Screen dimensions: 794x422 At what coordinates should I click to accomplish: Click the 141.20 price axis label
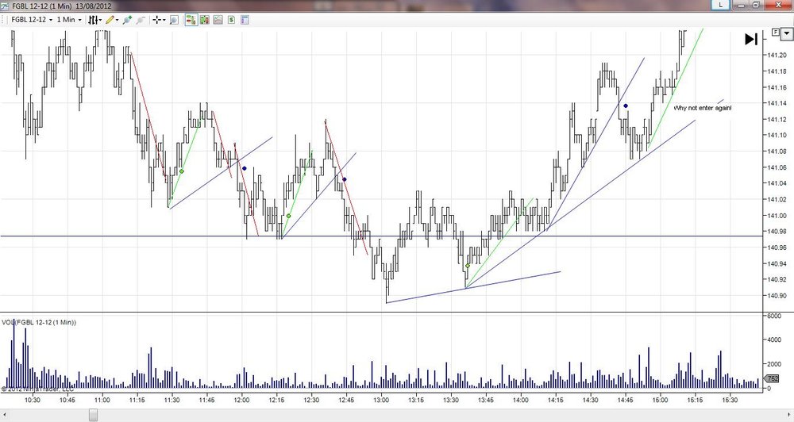click(x=777, y=56)
